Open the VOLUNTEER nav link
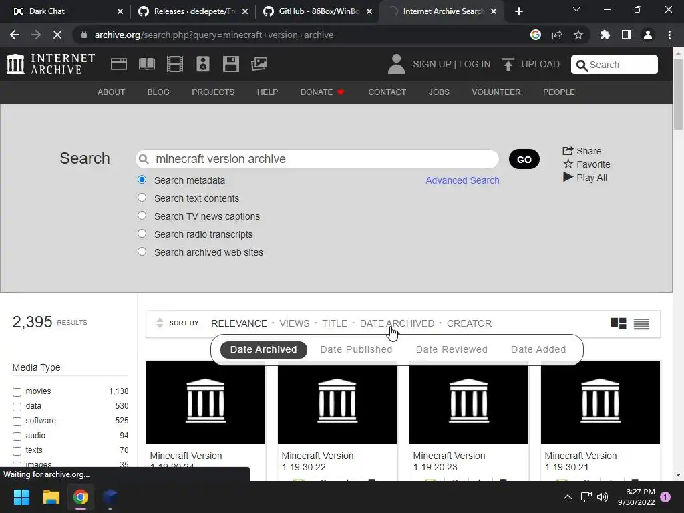The image size is (684, 513). (496, 92)
